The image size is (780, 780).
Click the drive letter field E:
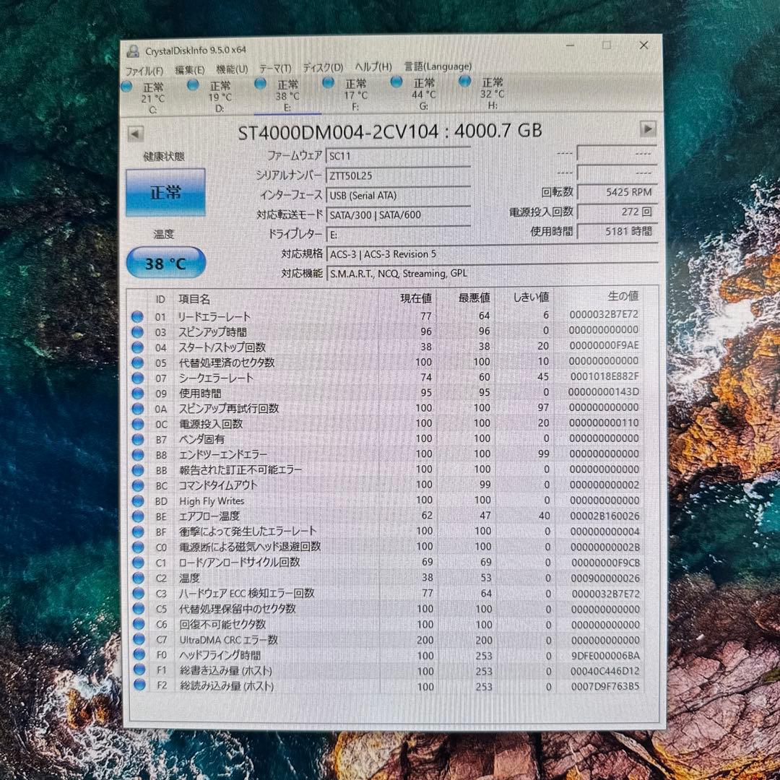point(398,234)
